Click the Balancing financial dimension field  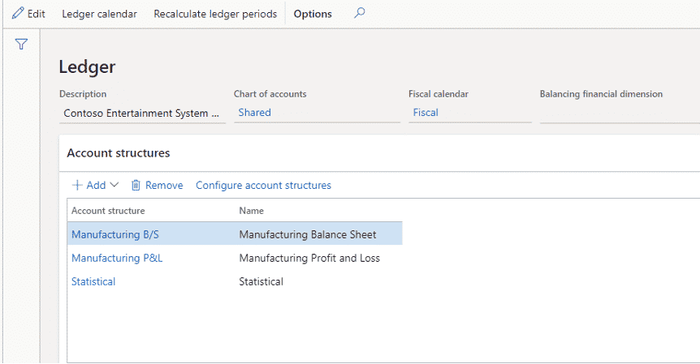click(x=620, y=113)
